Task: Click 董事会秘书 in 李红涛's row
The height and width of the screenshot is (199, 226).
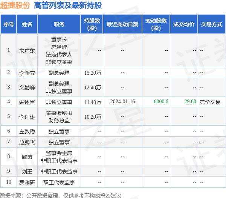Action: (x=59, y=113)
